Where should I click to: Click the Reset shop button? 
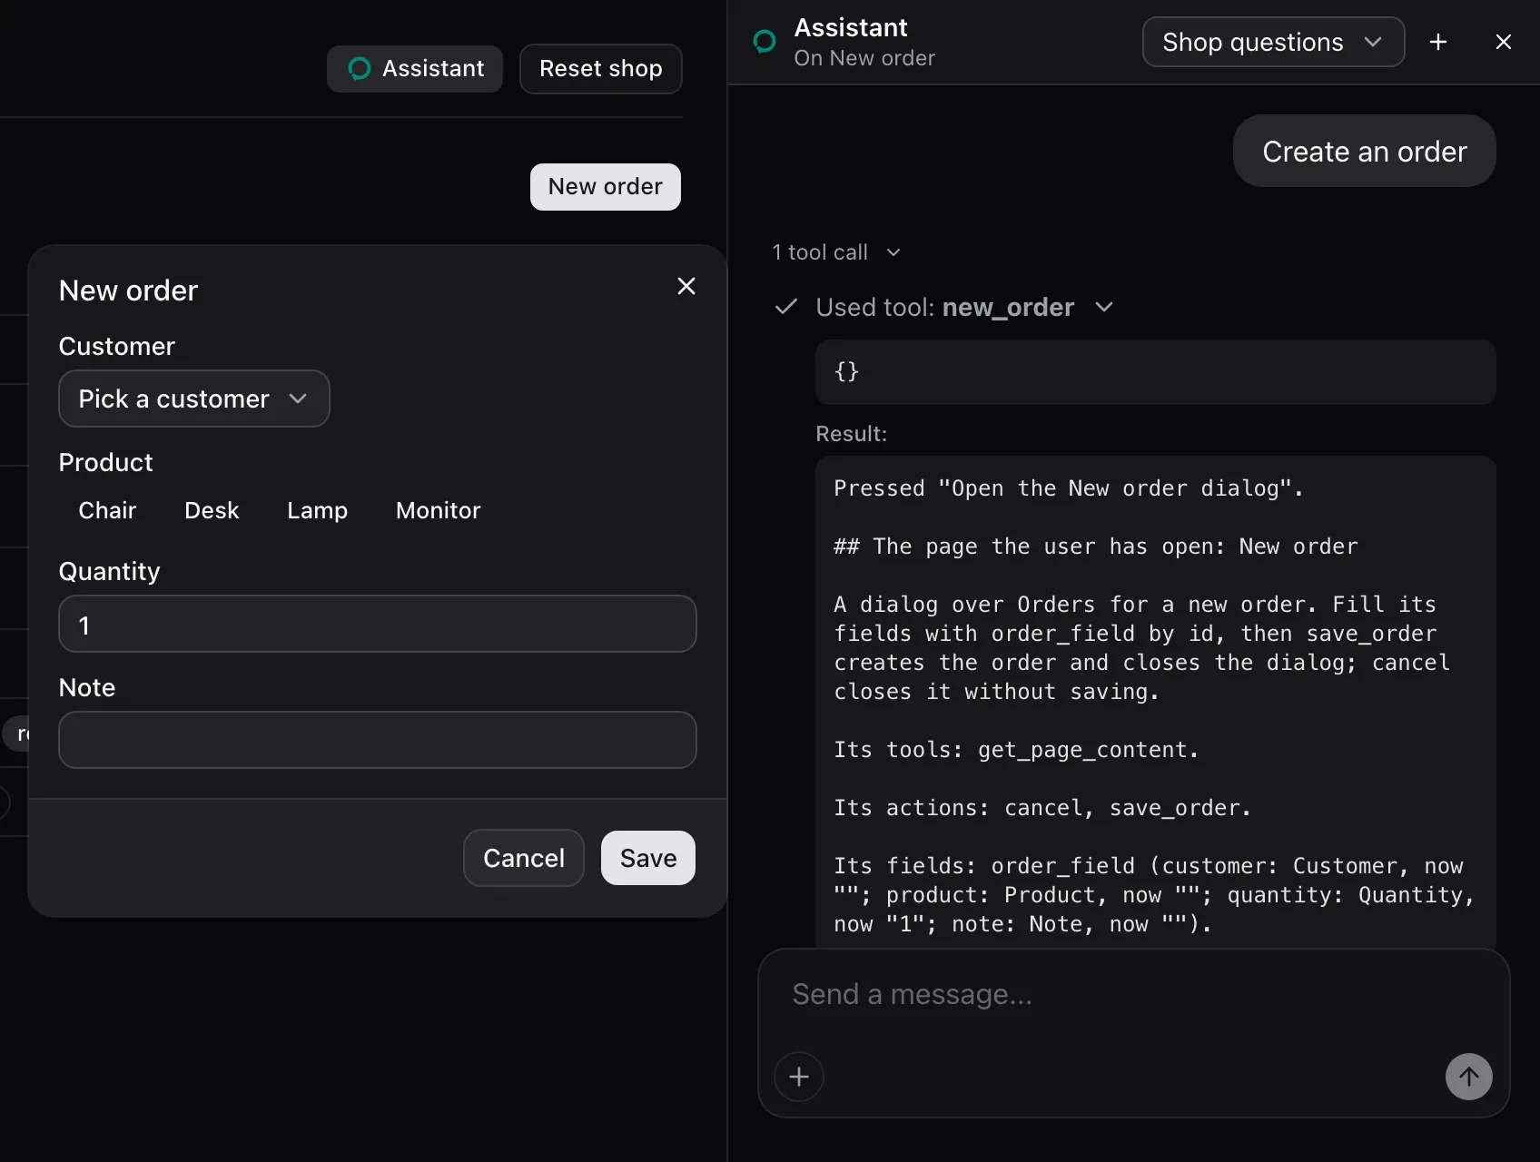pos(601,69)
